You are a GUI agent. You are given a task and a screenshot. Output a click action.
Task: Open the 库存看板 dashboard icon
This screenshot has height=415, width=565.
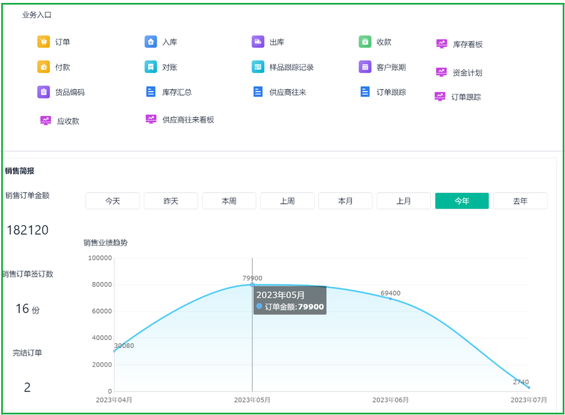(x=442, y=44)
